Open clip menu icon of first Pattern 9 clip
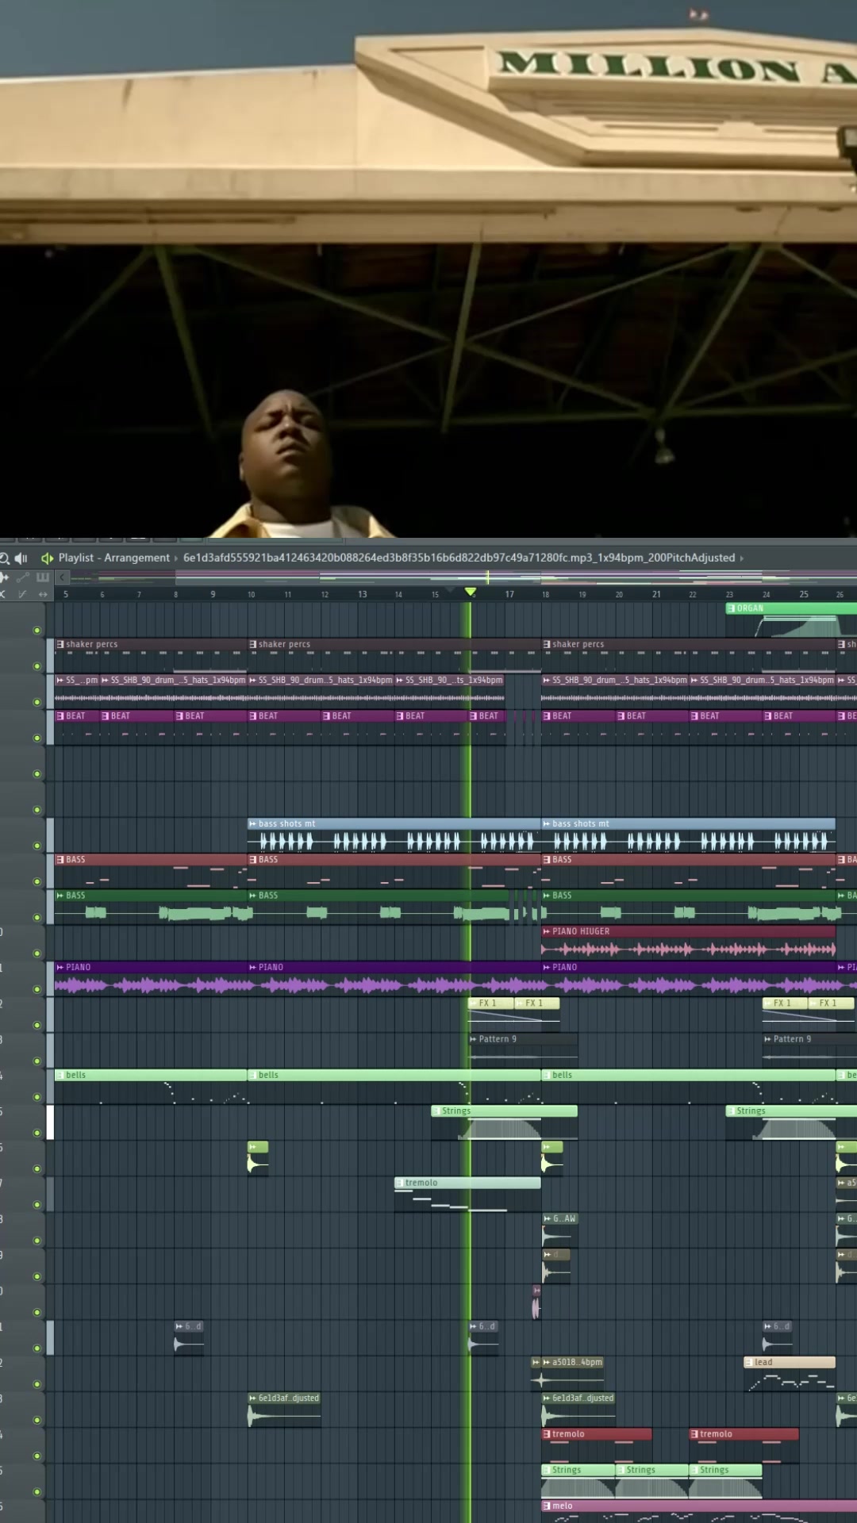This screenshot has width=857, height=1523. tap(473, 1039)
